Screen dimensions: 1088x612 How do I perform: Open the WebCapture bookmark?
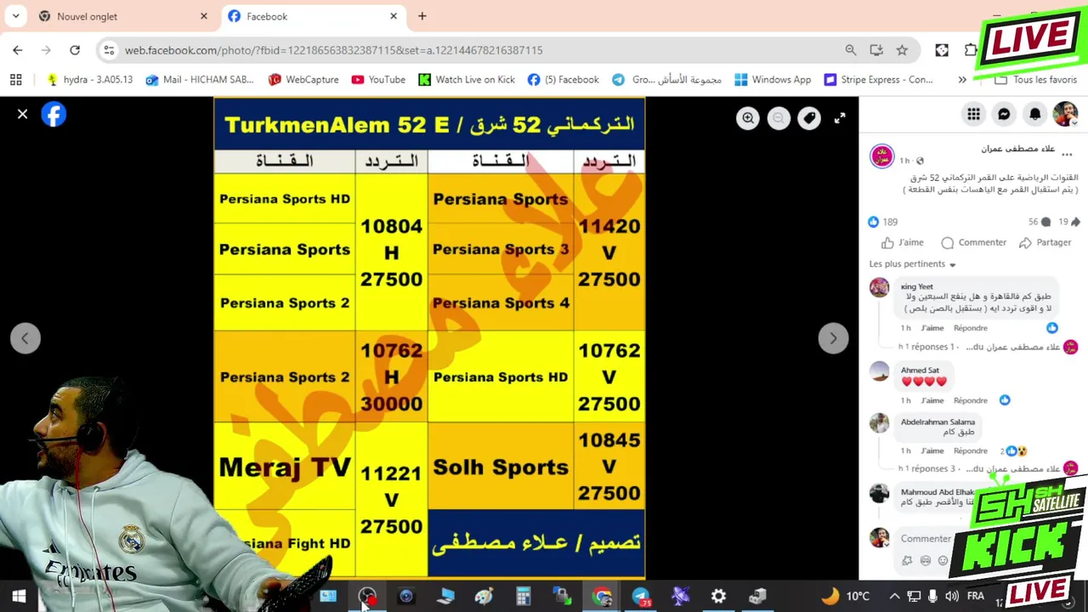(303, 79)
